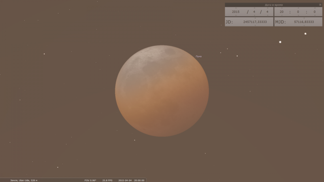Increment the minutes using the up arrow
Viewport: 324px width, 182px height.
point(298,8)
